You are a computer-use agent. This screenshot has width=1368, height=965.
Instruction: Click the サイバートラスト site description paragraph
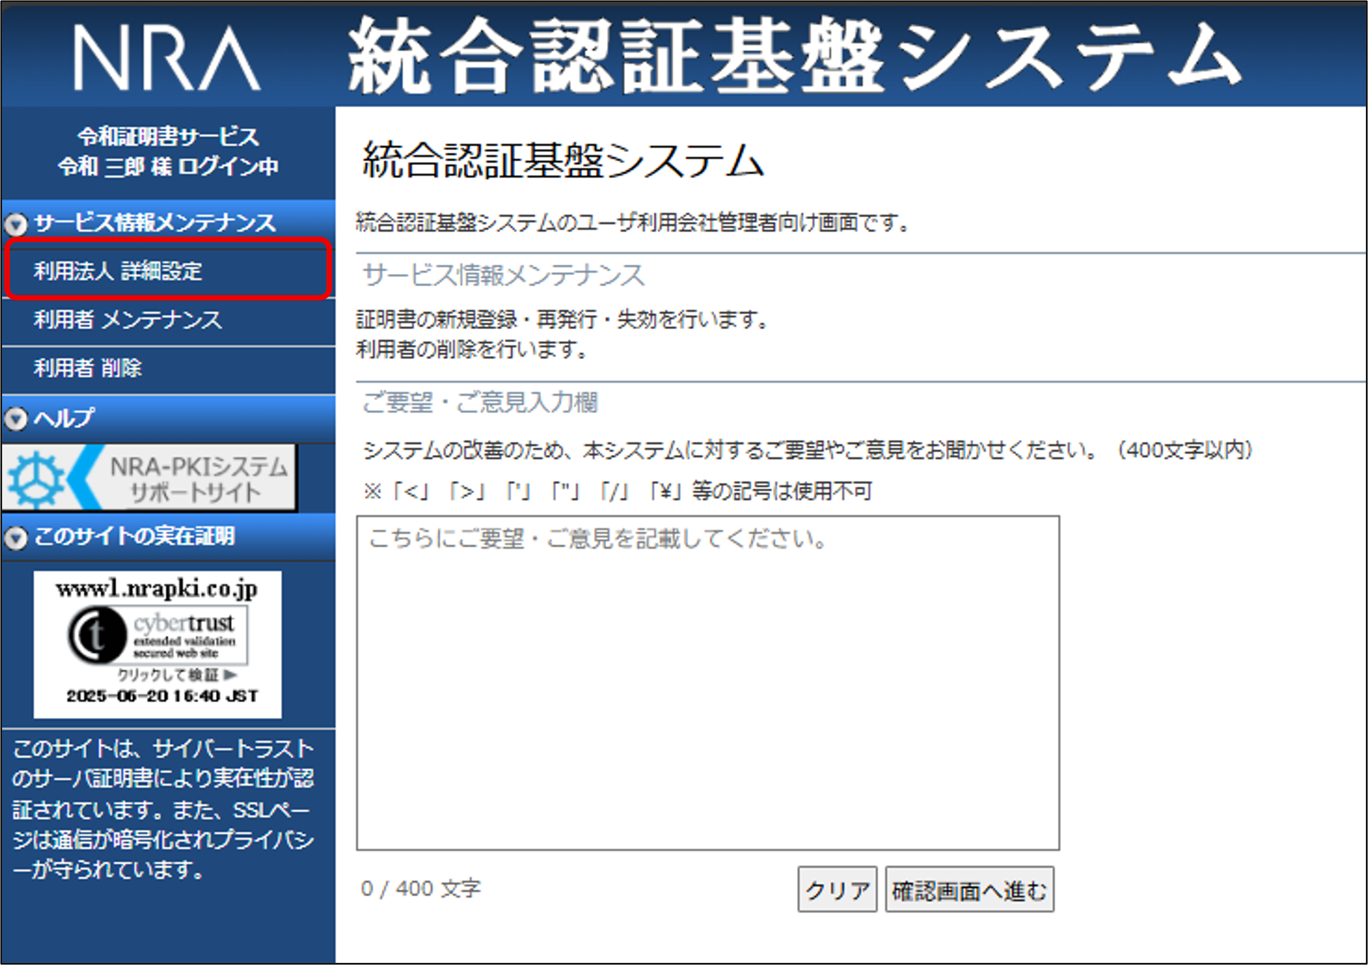(163, 809)
